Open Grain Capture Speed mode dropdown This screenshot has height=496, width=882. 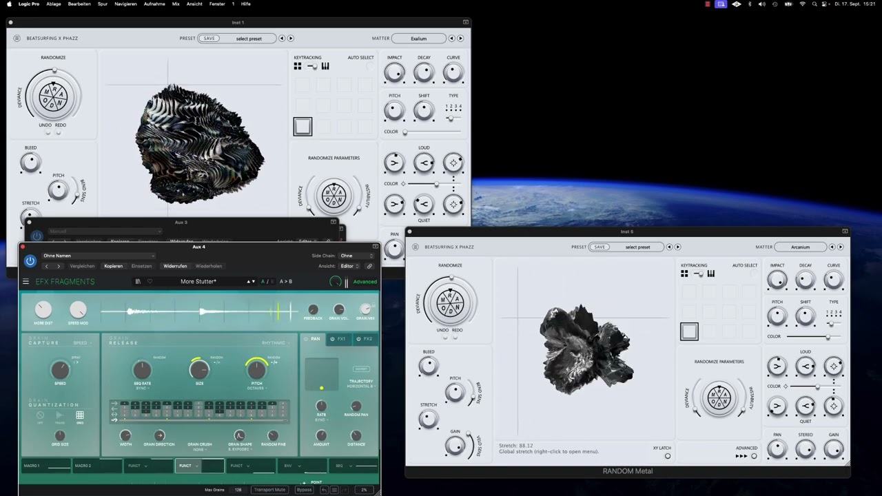point(82,343)
